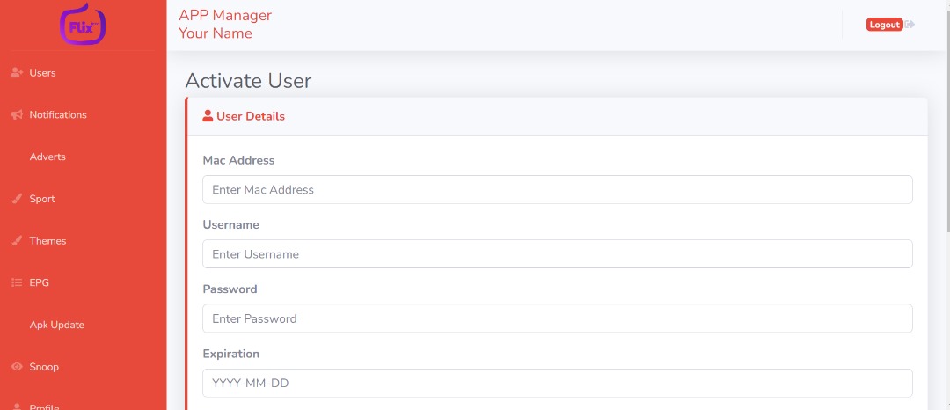
Task: Open the Adverts menu item
Action: point(47,157)
